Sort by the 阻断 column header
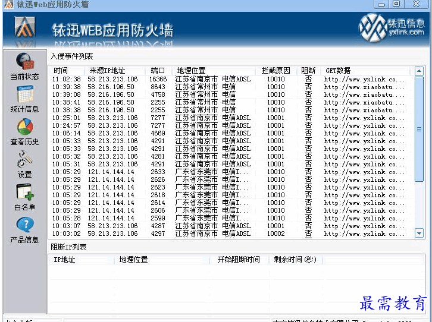The height and width of the screenshot is (322, 432). pos(308,71)
